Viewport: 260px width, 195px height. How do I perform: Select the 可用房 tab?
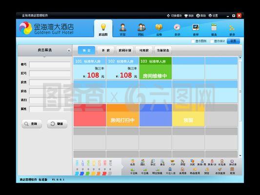[x=144, y=50]
